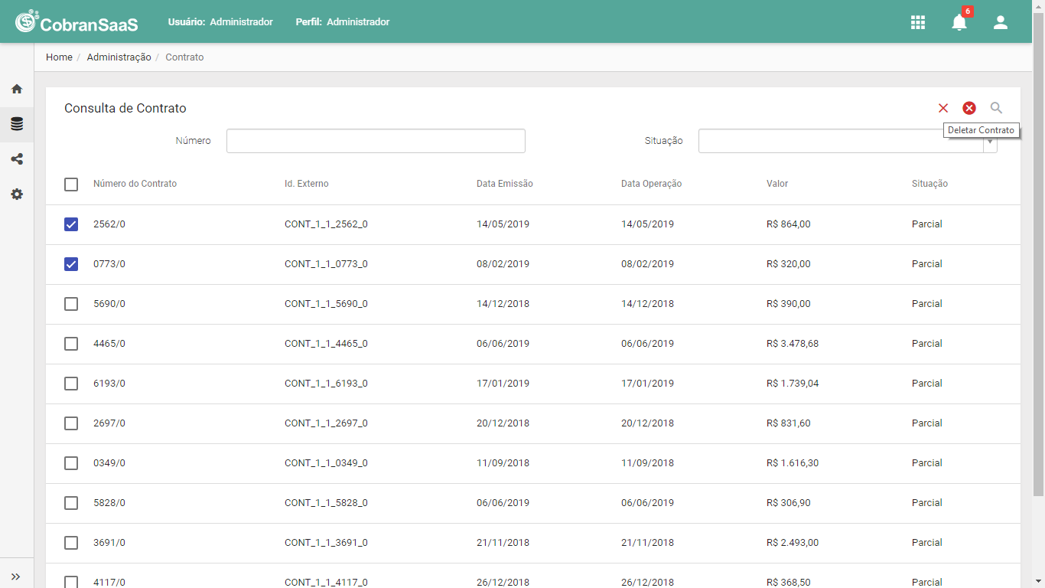The height and width of the screenshot is (588, 1045).
Task: Check contract 0349/0 checkbox
Action: click(x=71, y=463)
